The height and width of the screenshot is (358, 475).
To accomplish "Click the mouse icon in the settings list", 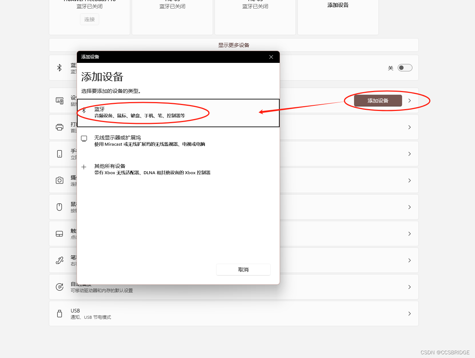I will (x=60, y=207).
